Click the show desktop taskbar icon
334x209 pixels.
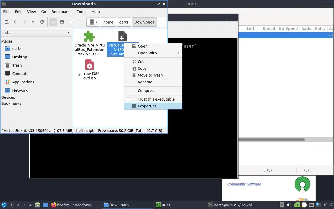45,205
